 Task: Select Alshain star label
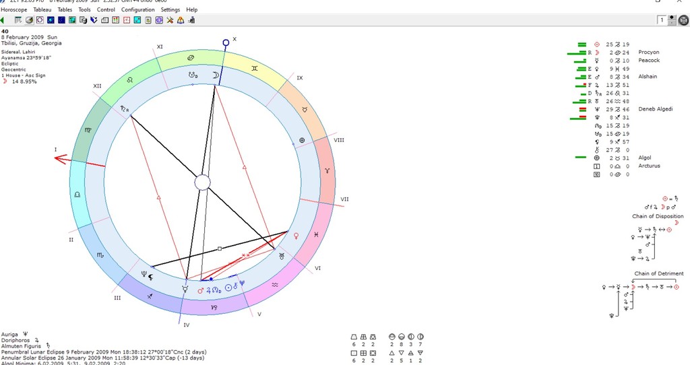tap(648, 77)
